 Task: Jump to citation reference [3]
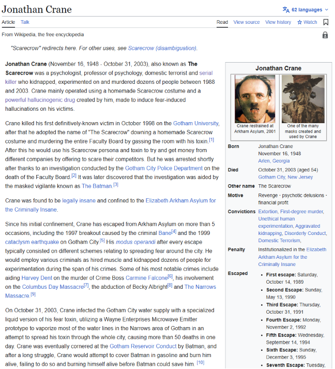point(116,184)
